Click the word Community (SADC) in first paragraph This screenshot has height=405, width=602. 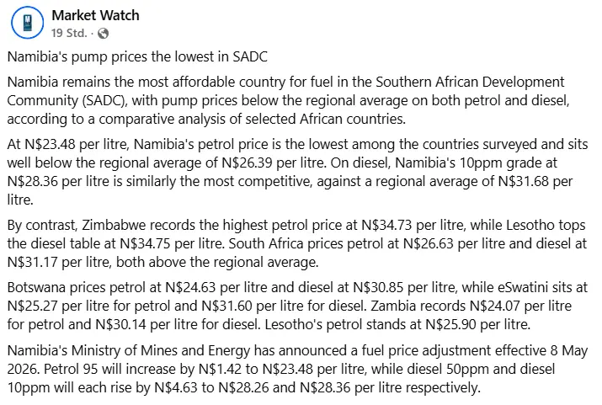coord(67,100)
